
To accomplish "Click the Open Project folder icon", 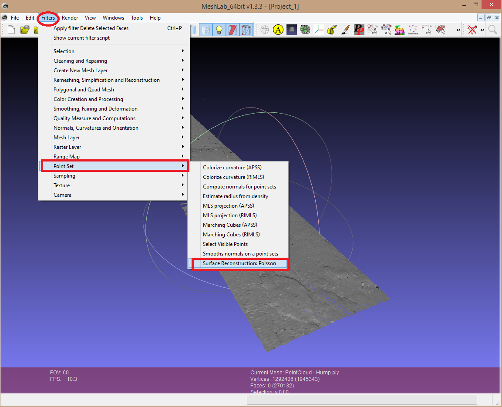I will point(25,30).
